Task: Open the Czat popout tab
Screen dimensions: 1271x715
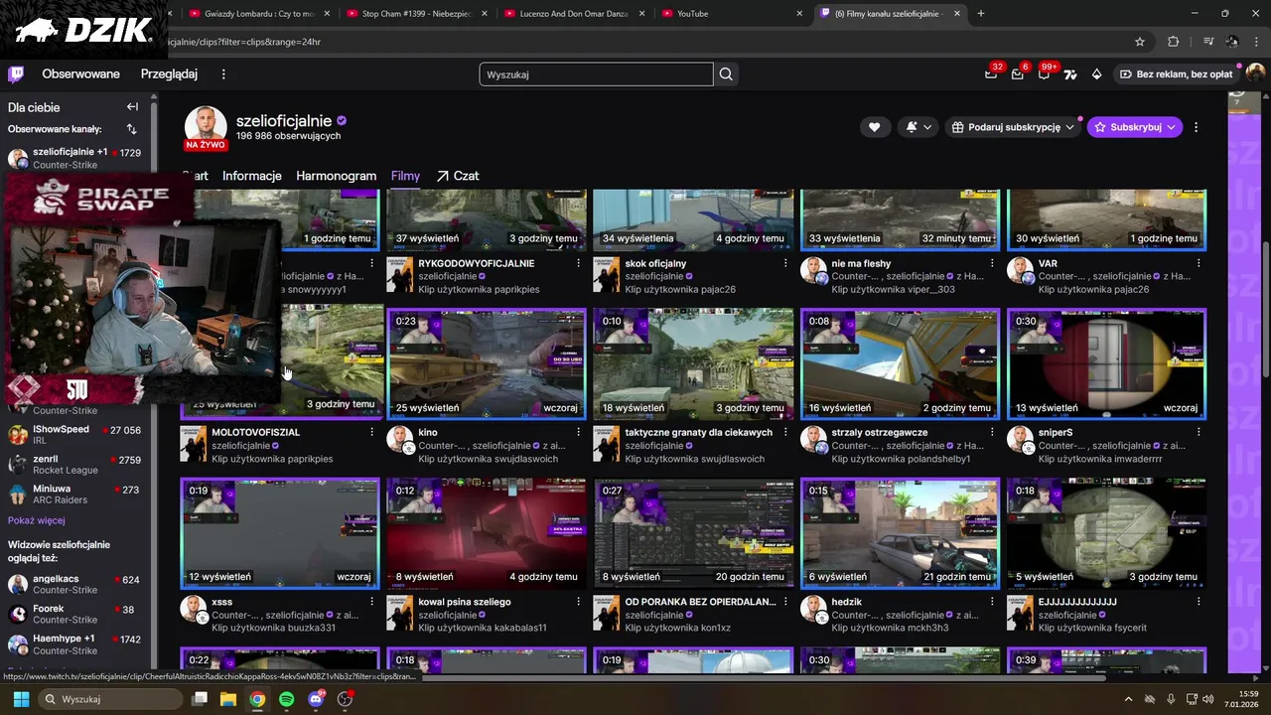Action: click(457, 176)
